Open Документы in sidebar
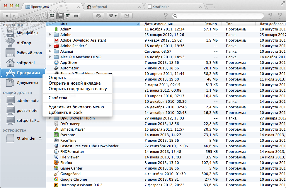Image resolution: width=286 pixels, height=188 pixels. (23, 83)
